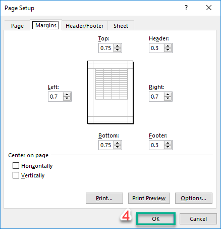Screen dimensions: 221x231
Task: Increase the Footer margin with up arrow
Action: pyautogui.click(x=168, y=143)
